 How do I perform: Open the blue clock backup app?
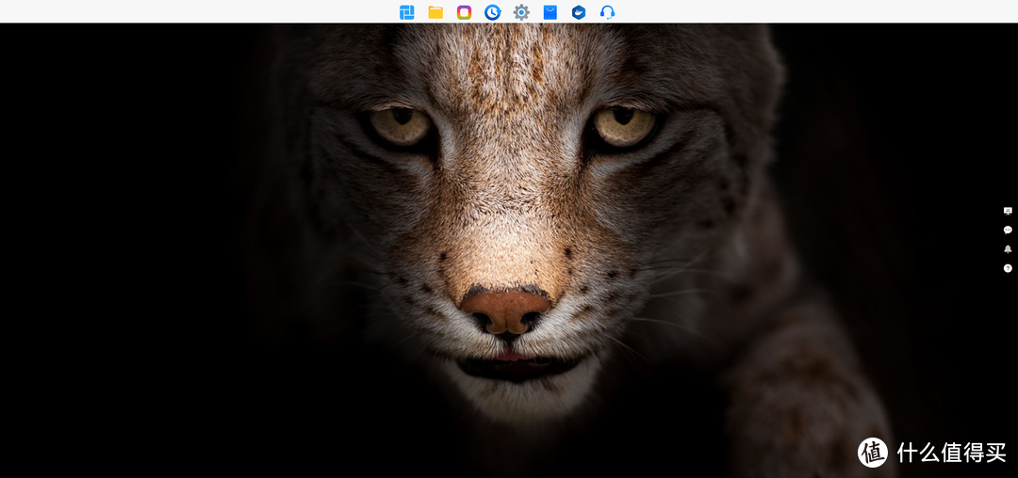[492, 12]
